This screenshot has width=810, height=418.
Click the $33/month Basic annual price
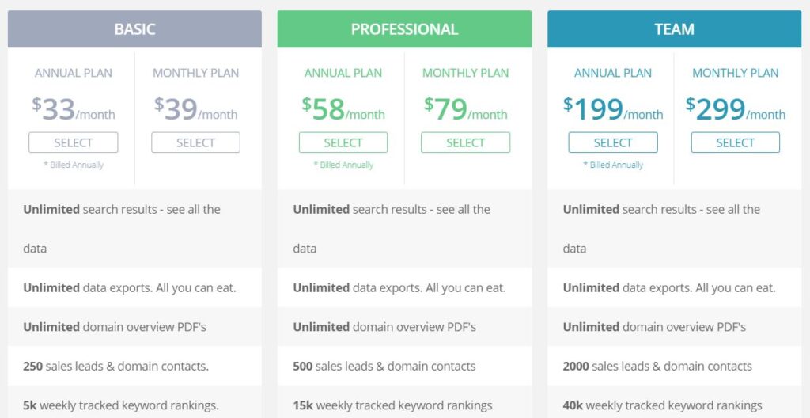[x=74, y=109]
